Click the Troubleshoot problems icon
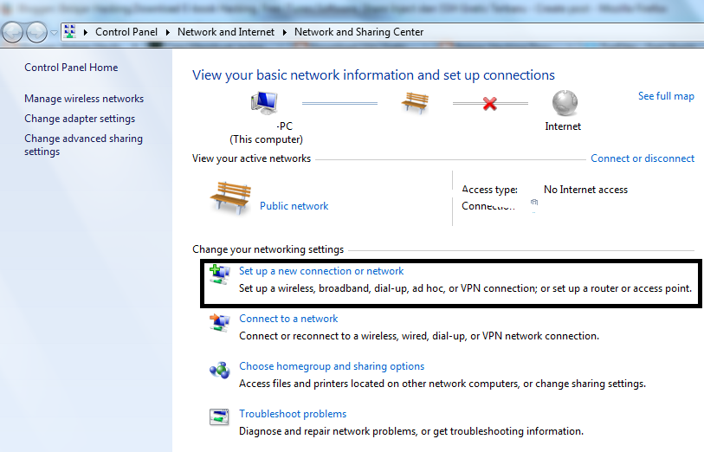Screen dimensions: 704x452 219,417
